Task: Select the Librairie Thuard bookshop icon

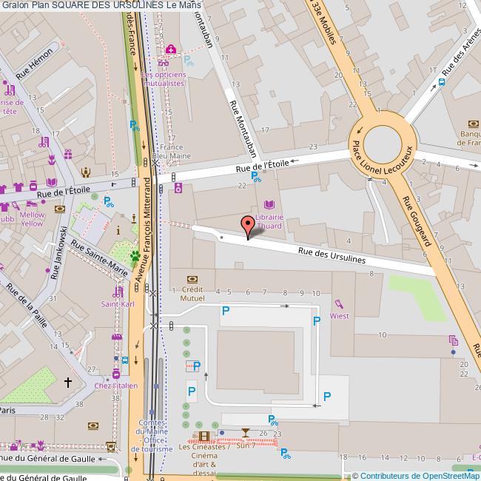Action: pos(268,205)
